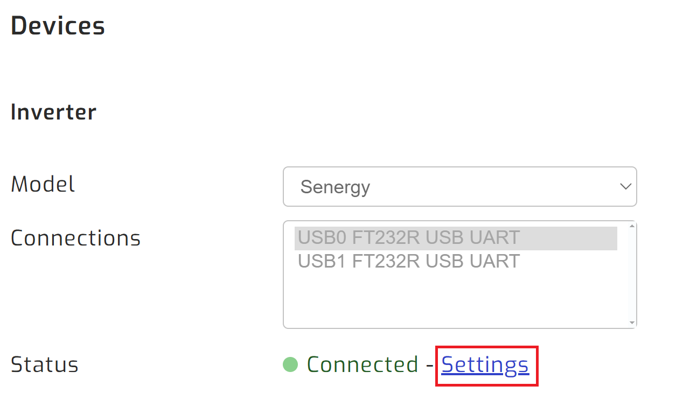The image size is (676, 414).
Task: Click the Status row label
Action: [x=44, y=364]
